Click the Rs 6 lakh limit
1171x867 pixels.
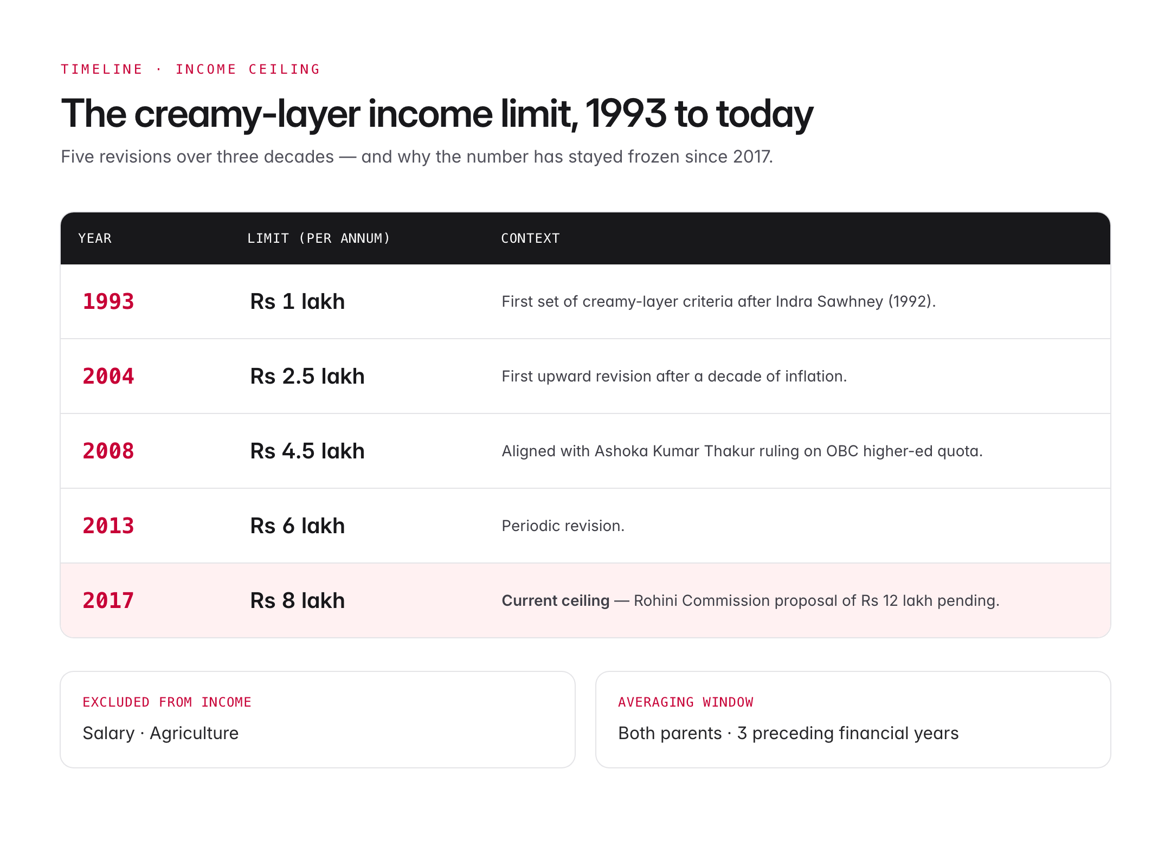point(298,526)
